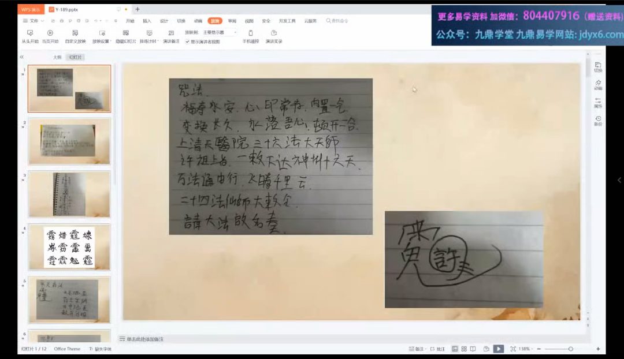Click the zoom slider handle
Image resolution: width=624 pixels, height=359 pixels.
click(x=570, y=349)
